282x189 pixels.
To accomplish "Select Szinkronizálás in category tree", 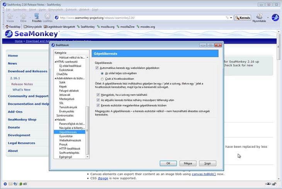I will pyautogui.click(x=65, y=115).
